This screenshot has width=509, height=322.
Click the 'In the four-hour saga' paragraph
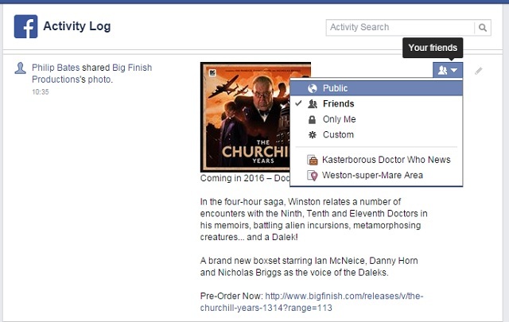pyautogui.click(x=313, y=219)
